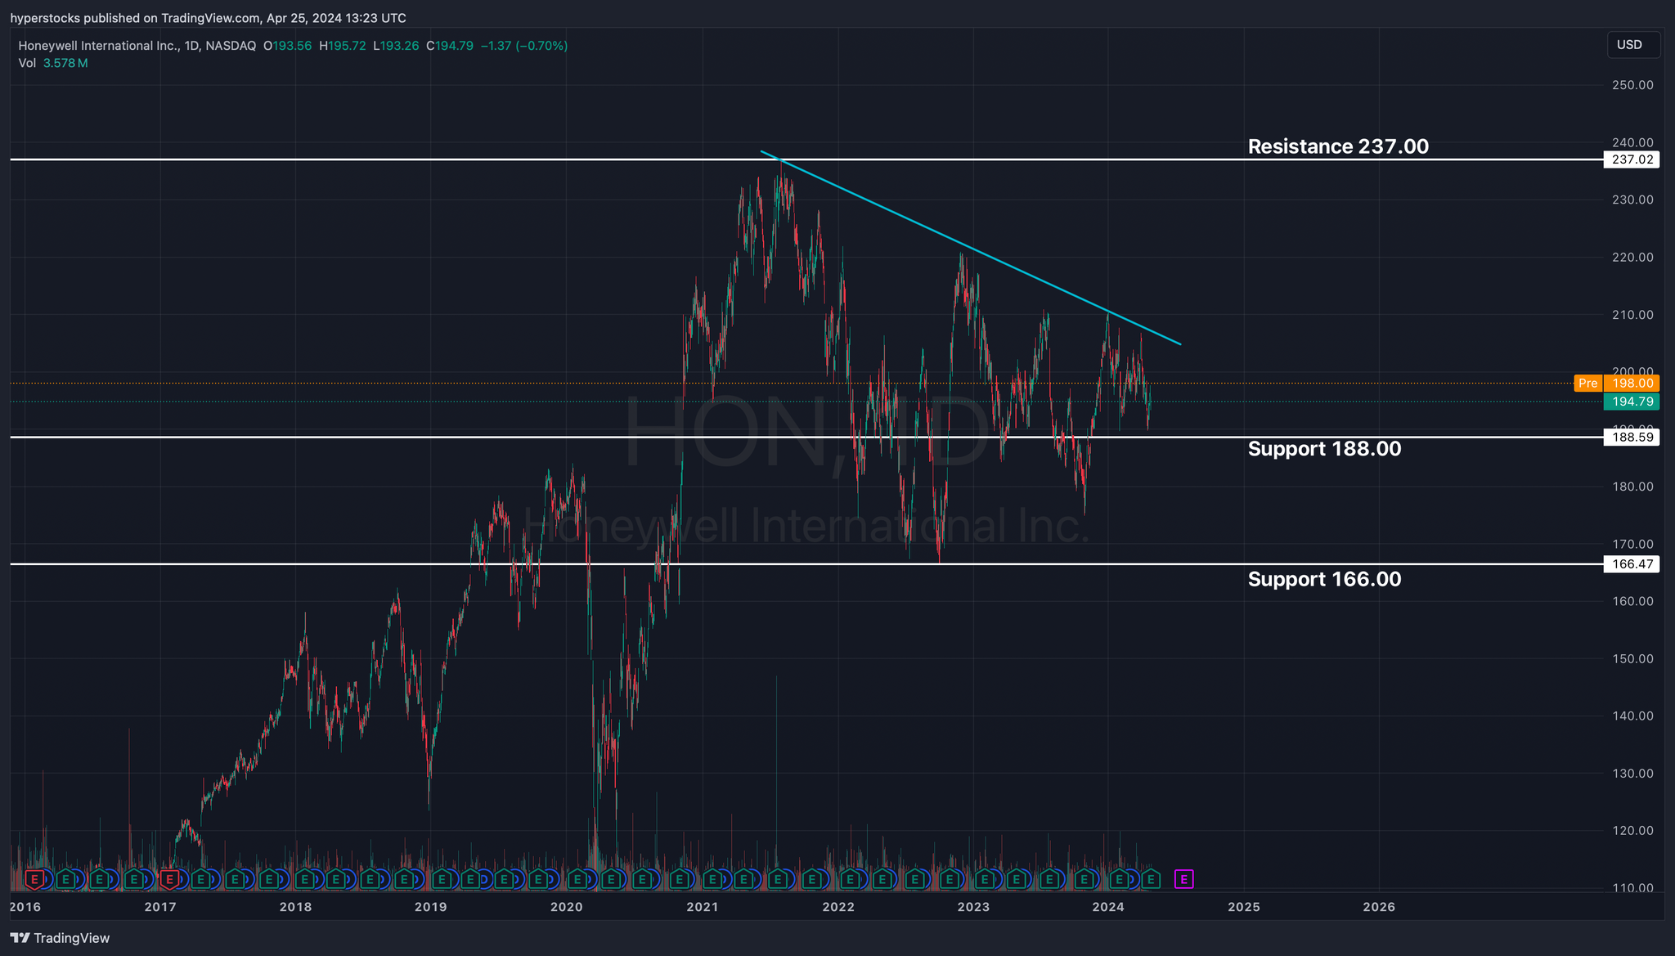Click the Support 166.00 text annotation

click(1324, 580)
